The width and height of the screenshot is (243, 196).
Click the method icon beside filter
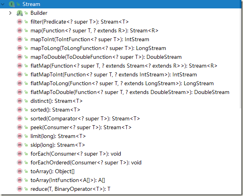coord(20,22)
